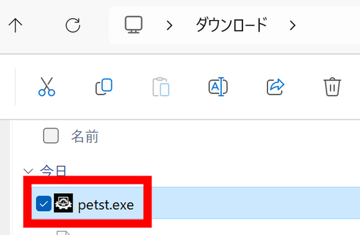
Task: Rename the selected file via the toolbar icon
Action: pos(218,87)
